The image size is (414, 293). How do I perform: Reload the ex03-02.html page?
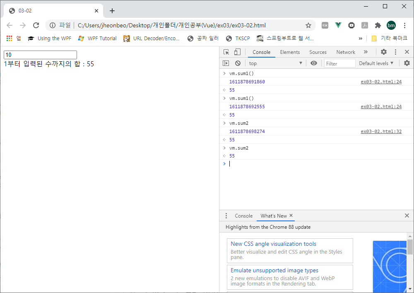[x=36, y=25]
